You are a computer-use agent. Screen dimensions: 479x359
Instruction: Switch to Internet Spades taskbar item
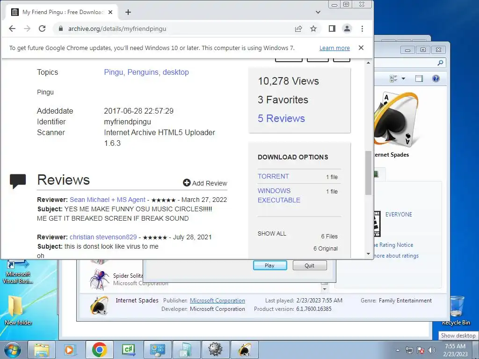(245, 350)
